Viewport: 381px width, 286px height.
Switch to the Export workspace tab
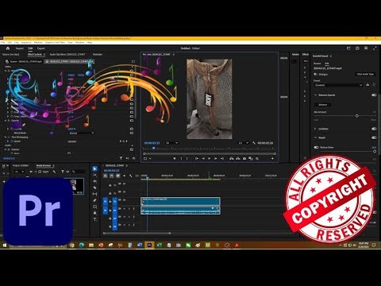click(x=40, y=48)
